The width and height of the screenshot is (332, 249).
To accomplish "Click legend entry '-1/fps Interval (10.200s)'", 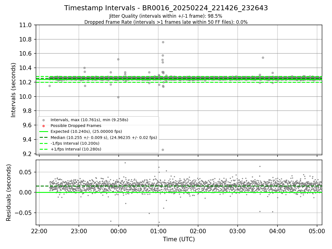I will click(x=75, y=143).
